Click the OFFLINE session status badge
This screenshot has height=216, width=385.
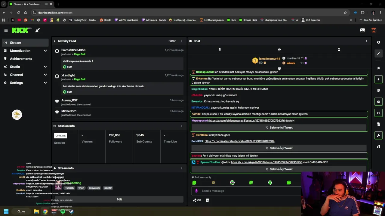(60, 136)
